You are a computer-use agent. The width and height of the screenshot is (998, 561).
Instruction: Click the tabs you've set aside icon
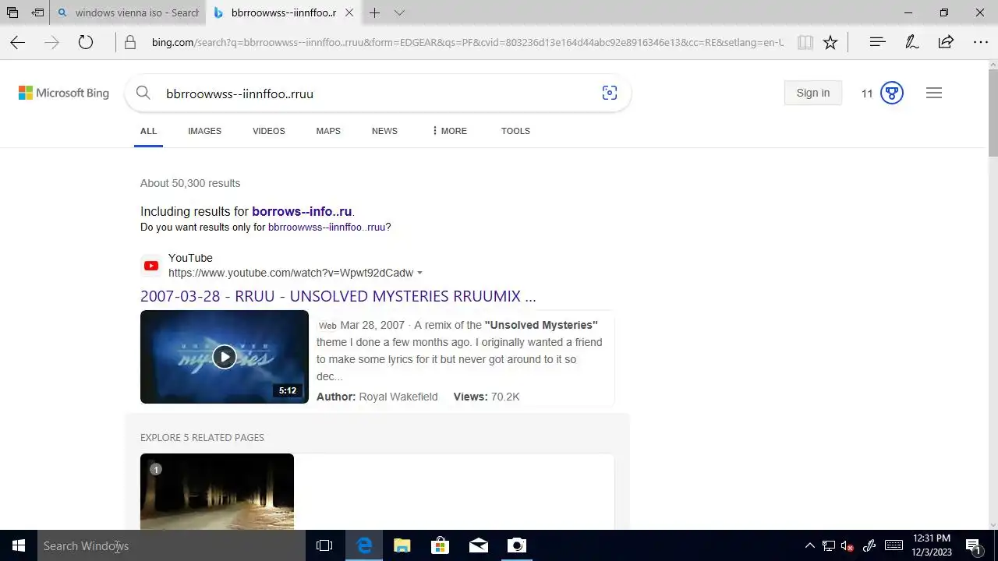(12, 12)
